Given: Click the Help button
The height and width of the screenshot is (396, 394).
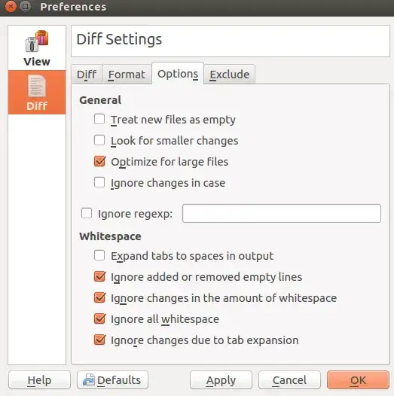Looking at the screenshot, I should [x=39, y=380].
